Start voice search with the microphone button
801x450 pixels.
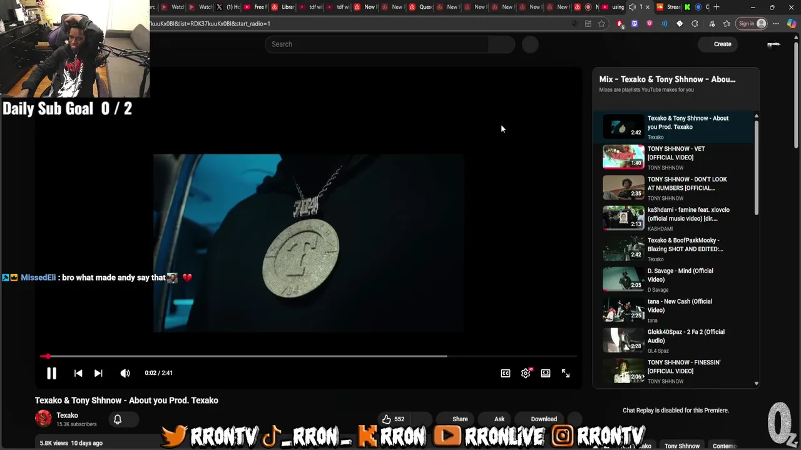530,44
